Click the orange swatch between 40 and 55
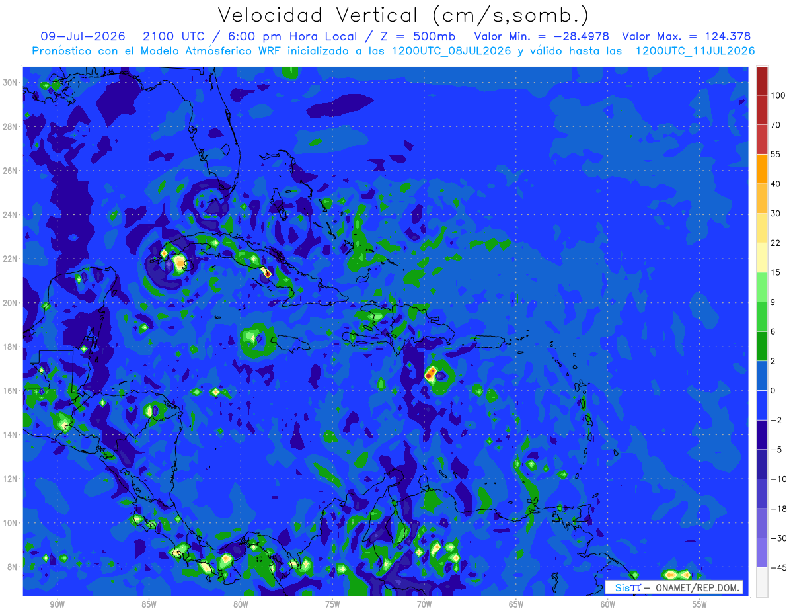The image size is (793, 613). (x=762, y=169)
